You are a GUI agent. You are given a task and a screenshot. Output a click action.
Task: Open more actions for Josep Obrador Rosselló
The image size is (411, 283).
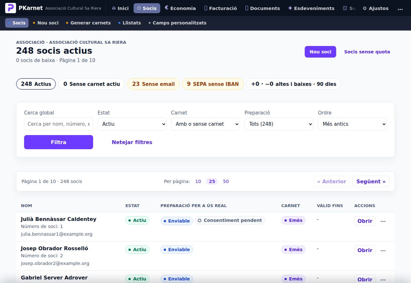[x=383, y=250]
